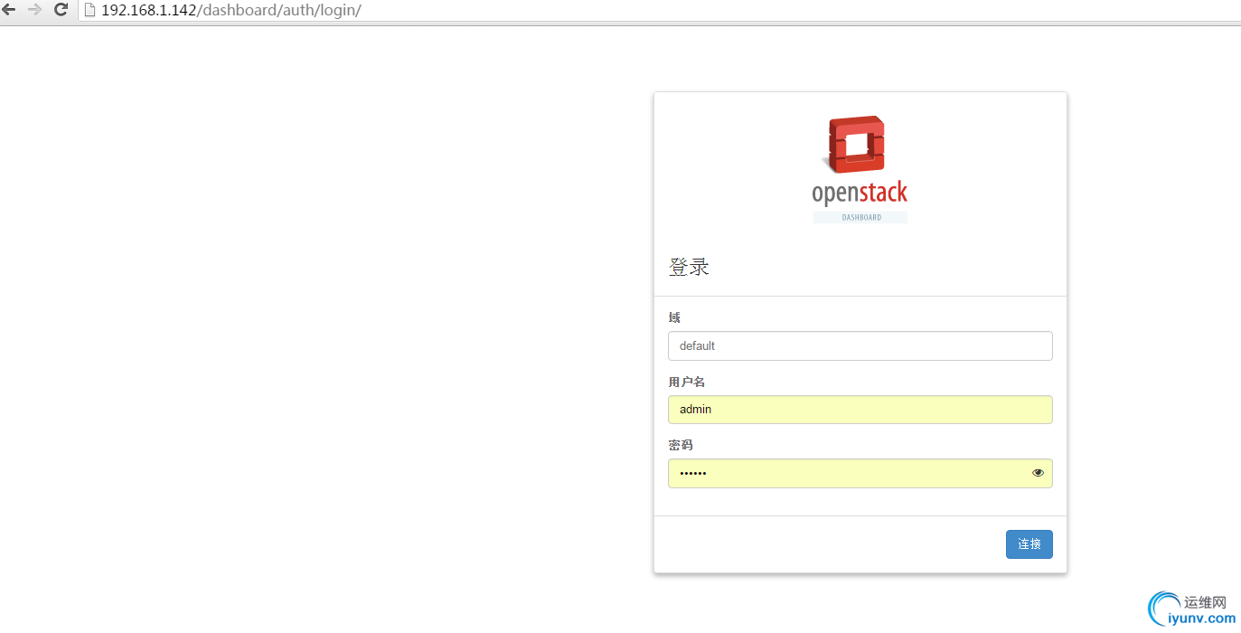Viewport: 1241px width, 633px height.
Task: Show the password with the eye icon
Action: 1038,473
